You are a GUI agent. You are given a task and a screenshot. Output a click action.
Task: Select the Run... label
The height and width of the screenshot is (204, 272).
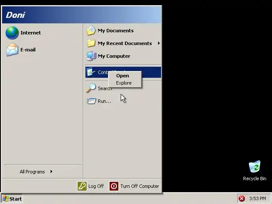(104, 101)
